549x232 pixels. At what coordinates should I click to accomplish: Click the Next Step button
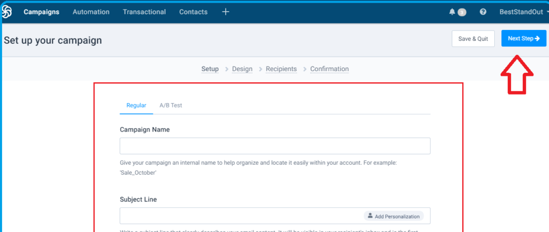click(x=523, y=38)
